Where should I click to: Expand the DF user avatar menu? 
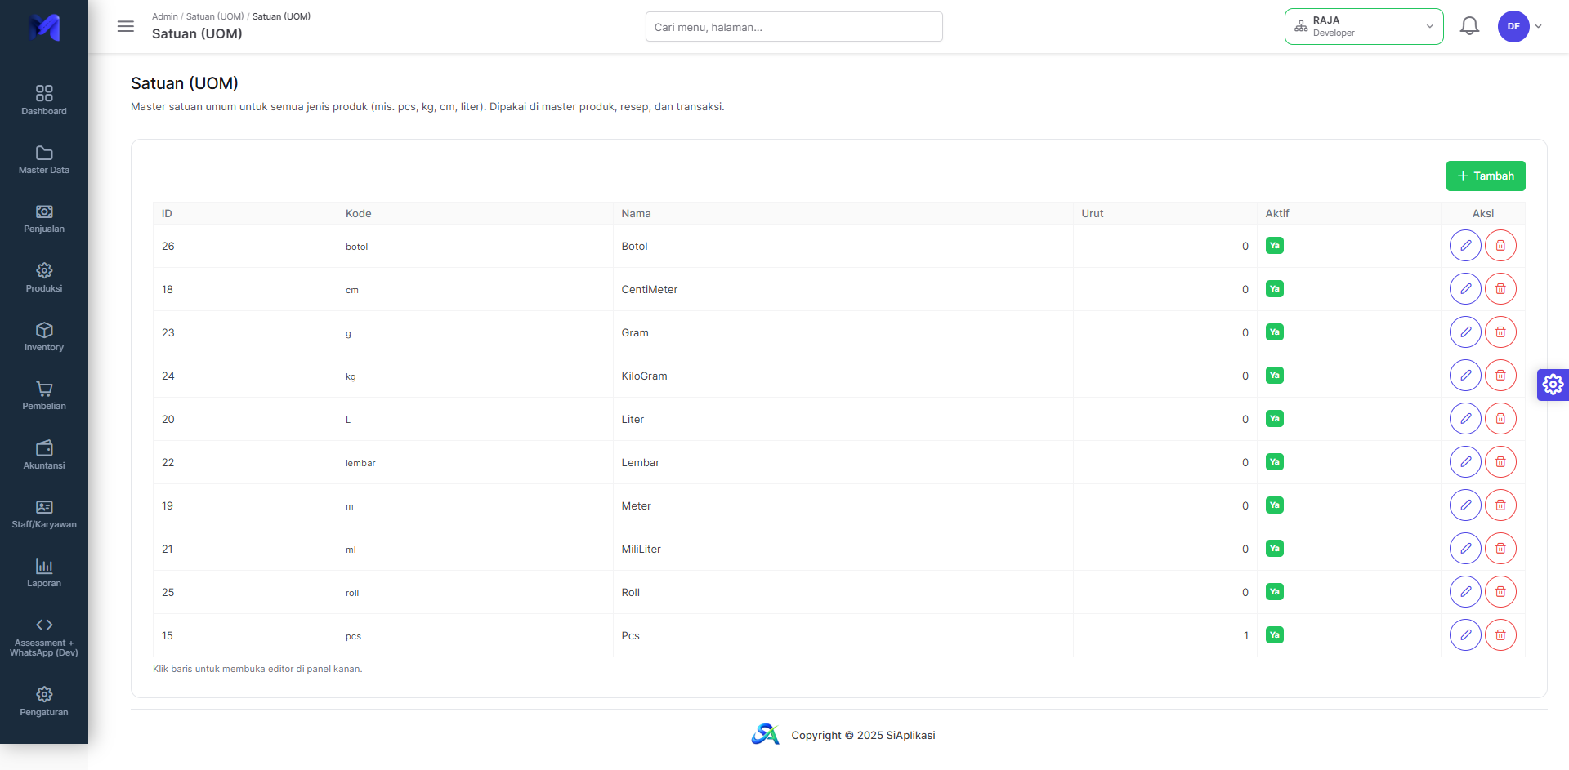coord(1520,26)
